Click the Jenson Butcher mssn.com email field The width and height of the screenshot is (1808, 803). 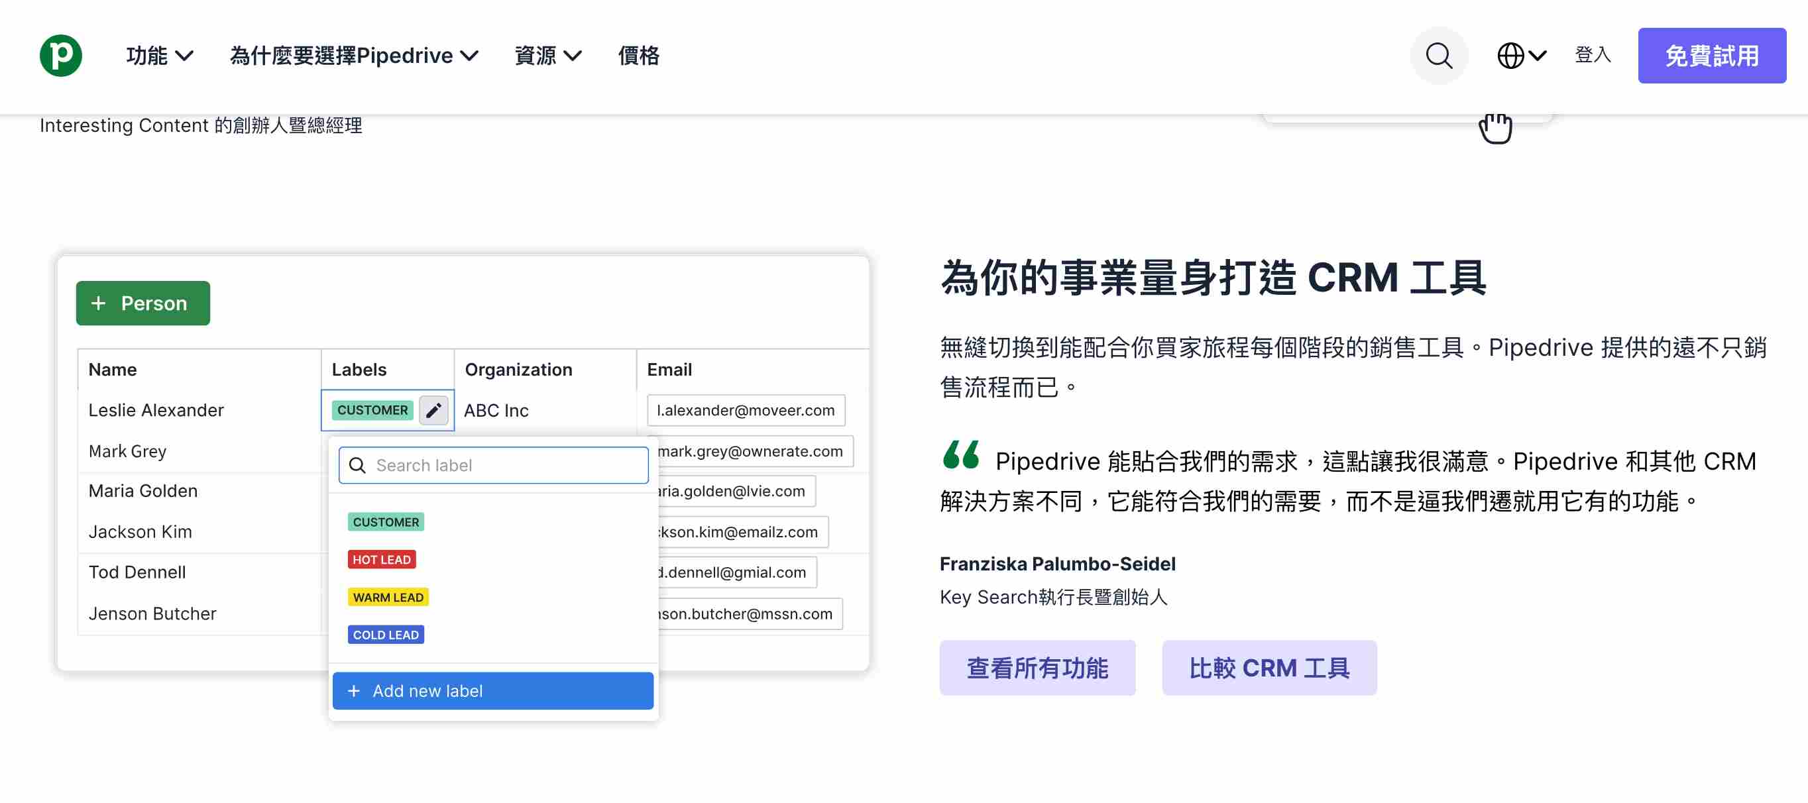pos(750,614)
